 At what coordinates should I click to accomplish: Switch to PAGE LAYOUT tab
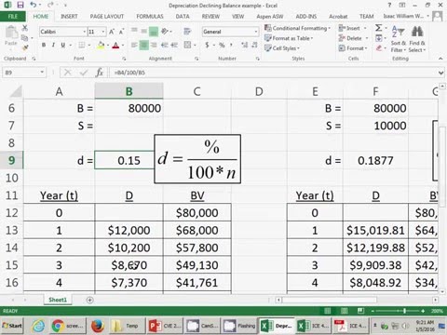pos(107,16)
